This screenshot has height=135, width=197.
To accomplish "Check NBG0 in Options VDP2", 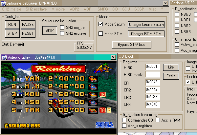I will pyautogui.click(x=177, y=14).
